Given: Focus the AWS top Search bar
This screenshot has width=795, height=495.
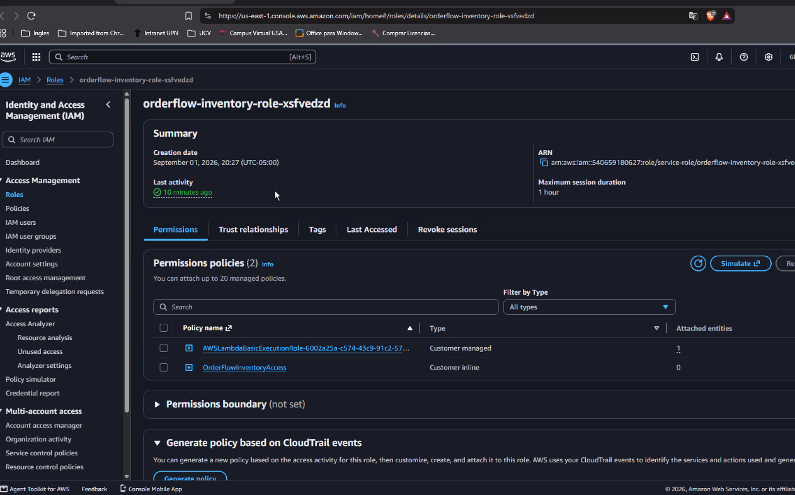Looking at the screenshot, I should tap(182, 57).
